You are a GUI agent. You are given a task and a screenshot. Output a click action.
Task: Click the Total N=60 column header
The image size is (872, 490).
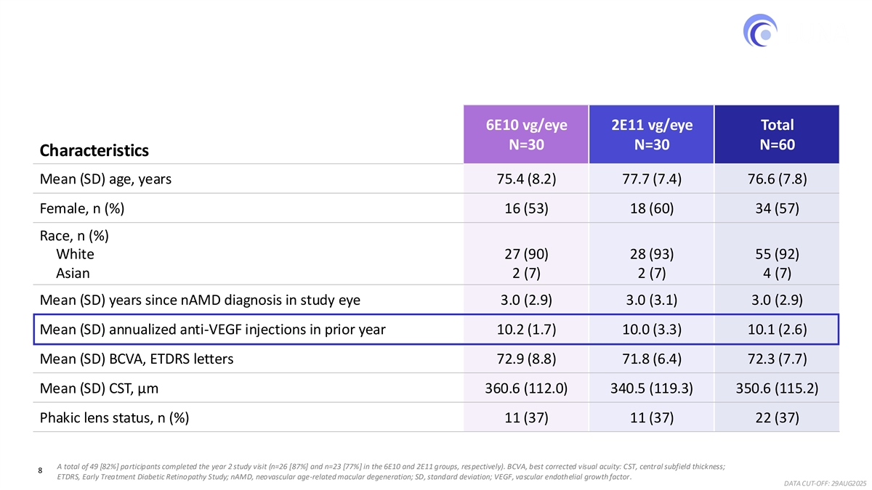[x=777, y=134]
